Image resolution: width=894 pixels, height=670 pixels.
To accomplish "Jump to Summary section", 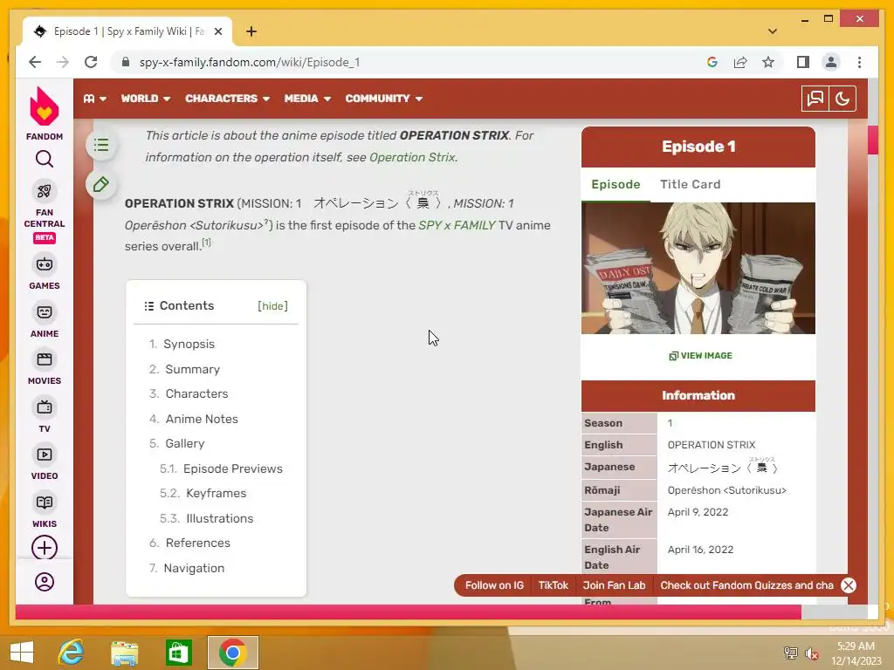I will click(x=192, y=369).
